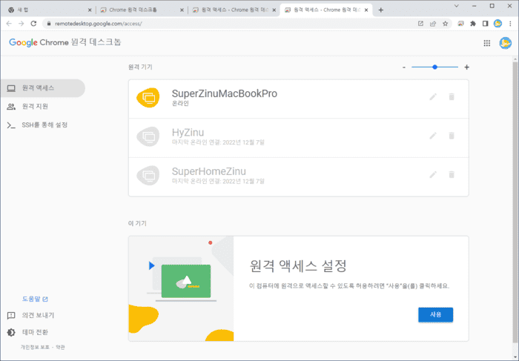
Task: Switch to the third 원격 액세스 tab
Action: tap(234, 10)
